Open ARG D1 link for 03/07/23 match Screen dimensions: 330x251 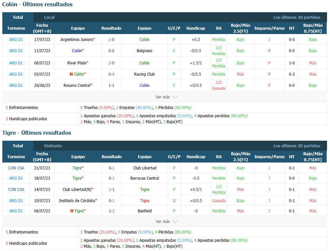[x=16, y=74]
